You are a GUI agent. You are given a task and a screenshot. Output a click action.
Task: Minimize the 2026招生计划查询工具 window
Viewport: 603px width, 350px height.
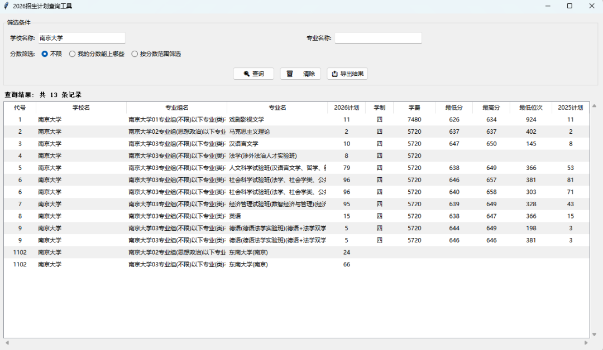[548, 6]
